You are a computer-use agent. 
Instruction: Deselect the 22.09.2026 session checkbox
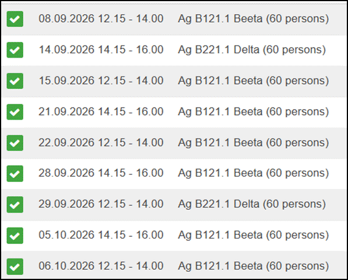tap(15, 143)
